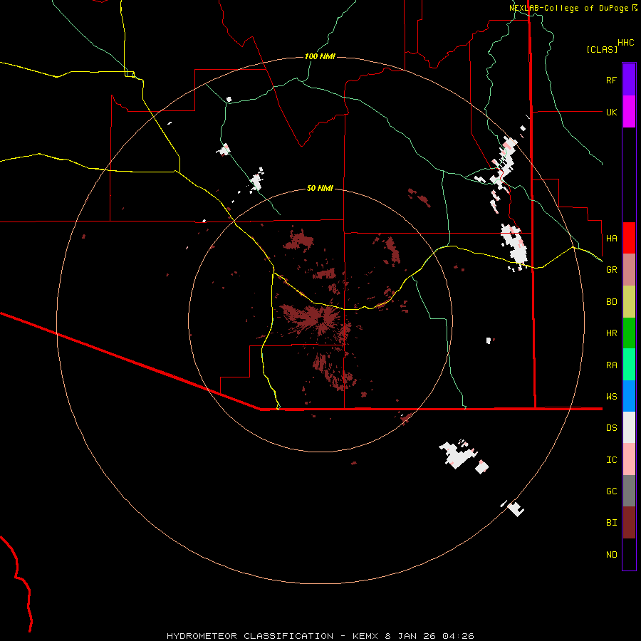Click the 100 NMI range ring label

tap(320, 56)
